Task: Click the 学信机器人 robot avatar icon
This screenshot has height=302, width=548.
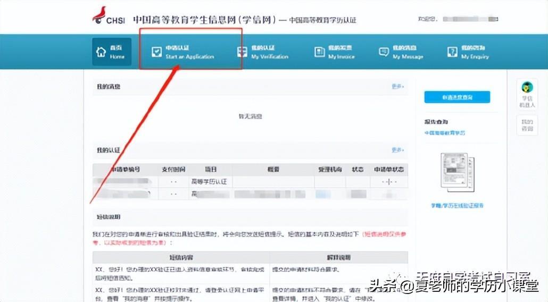Action: (x=527, y=87)
